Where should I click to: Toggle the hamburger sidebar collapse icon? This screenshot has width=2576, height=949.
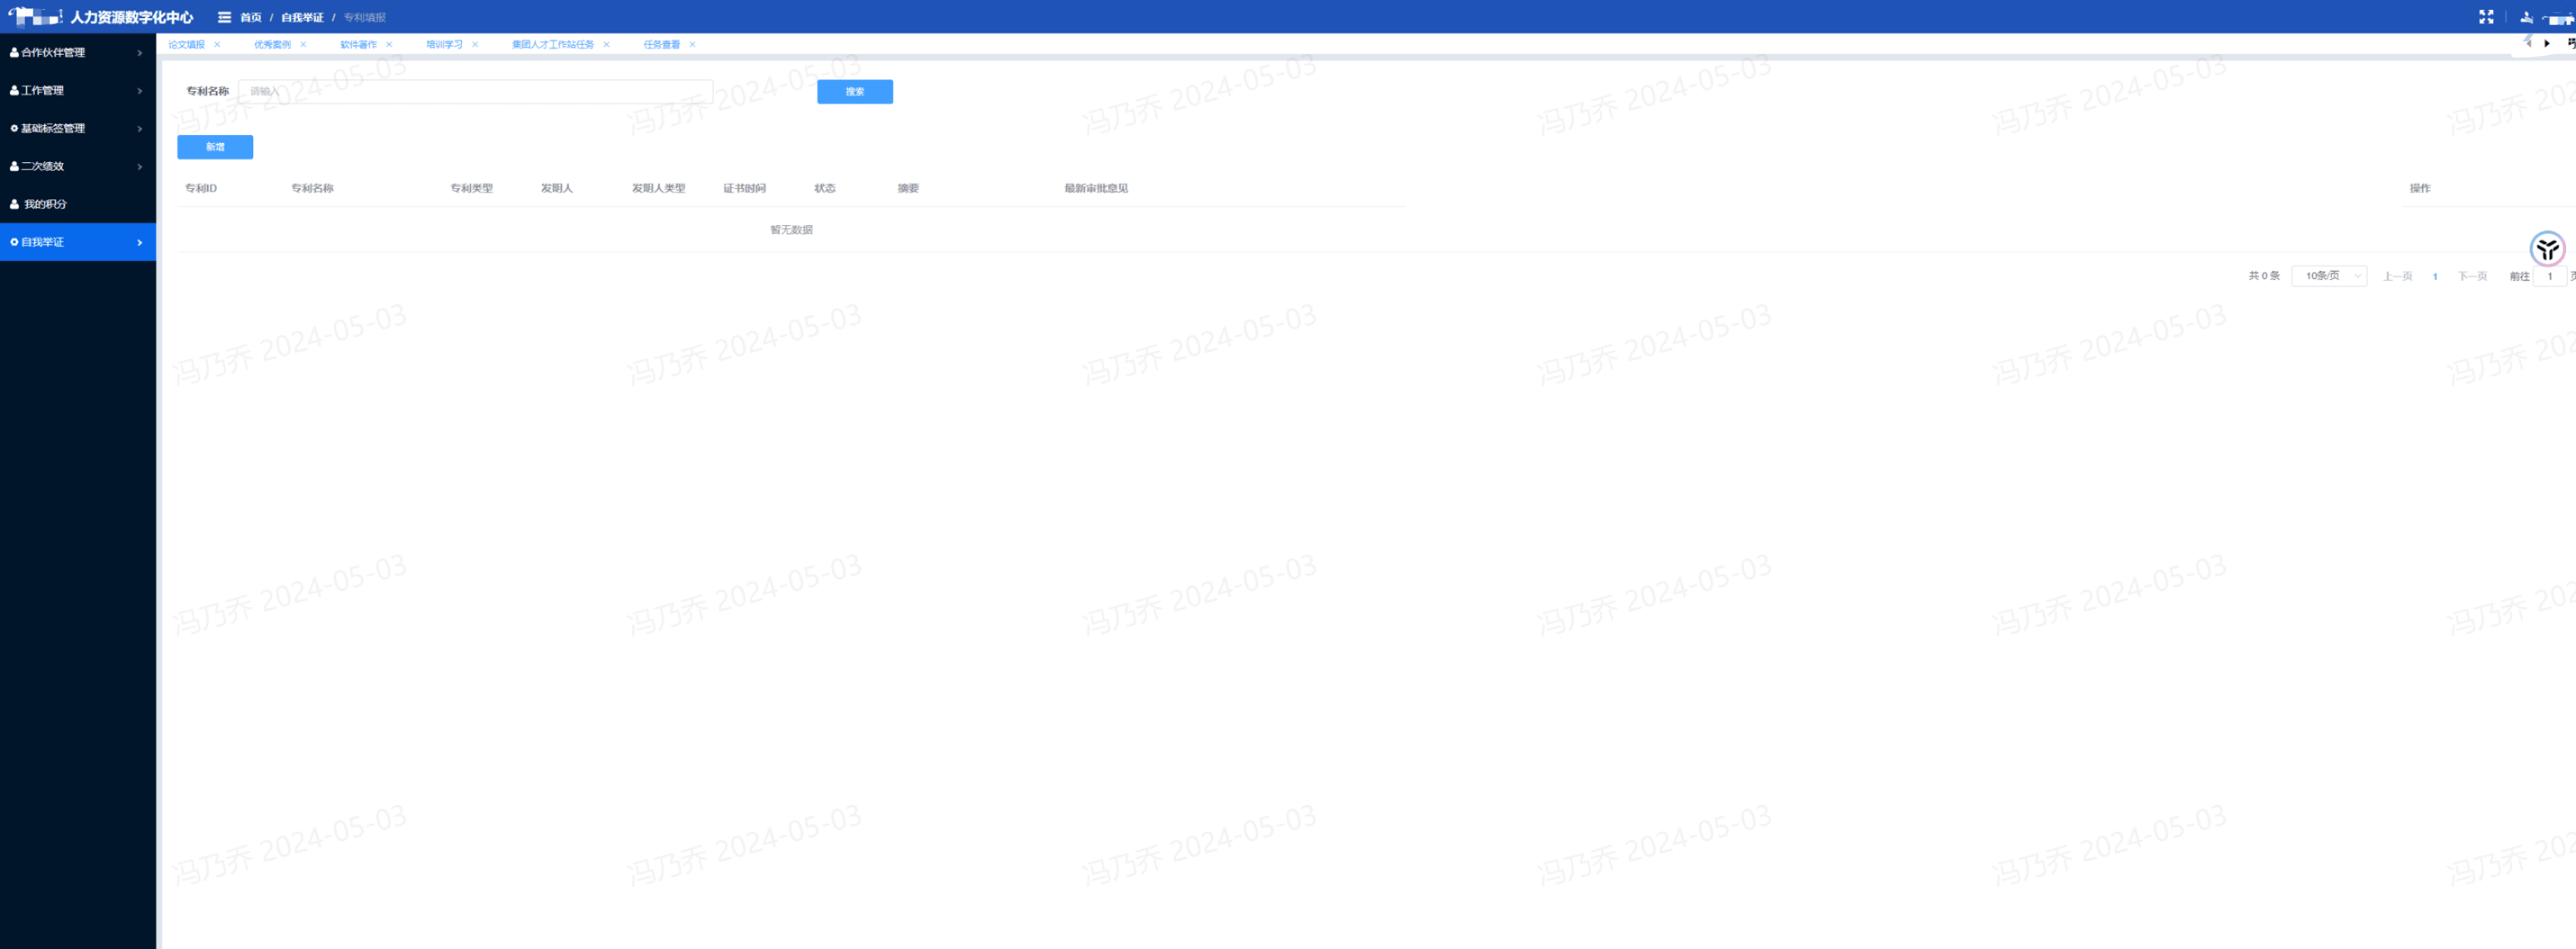224,17
